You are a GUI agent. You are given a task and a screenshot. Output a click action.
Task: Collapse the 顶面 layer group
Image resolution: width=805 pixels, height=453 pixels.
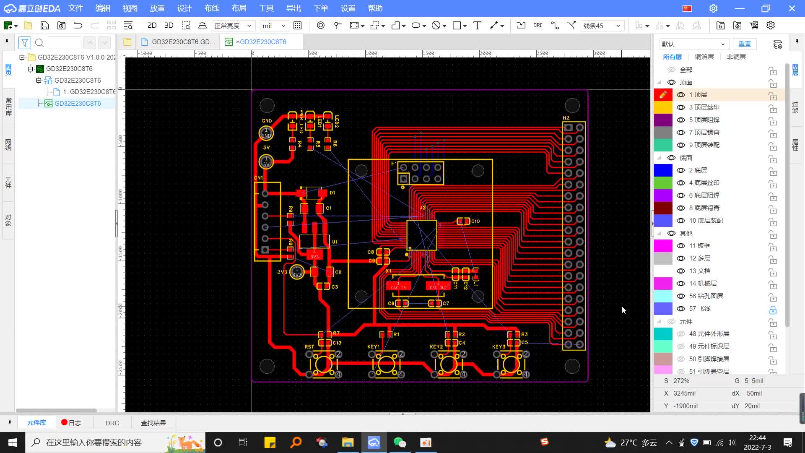[659, 83]
